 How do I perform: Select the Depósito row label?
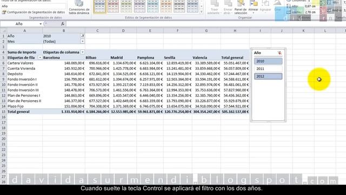pos(15,74)
